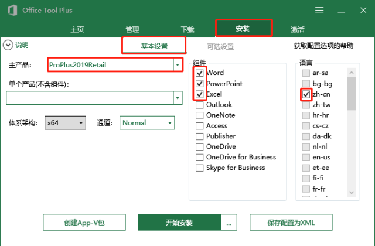Enable the et-ee language checkbox
Screen dimensions: 375x246
pos(306,168)
